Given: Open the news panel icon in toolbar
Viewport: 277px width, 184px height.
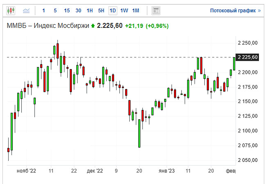Looking at the screenshot, I should (x=156, y=11).
